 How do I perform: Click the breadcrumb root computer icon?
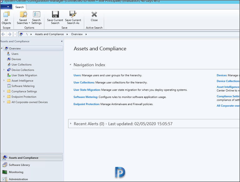point(21,34)
